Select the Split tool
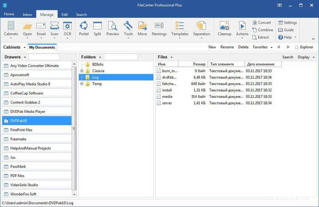 tap(97, 29)
